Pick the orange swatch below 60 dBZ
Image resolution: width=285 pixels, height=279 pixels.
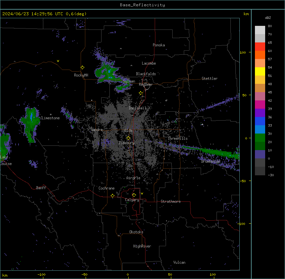point(260,55)
